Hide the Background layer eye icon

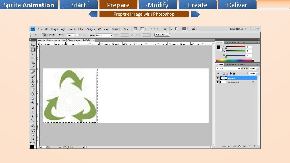click(217, 82)
